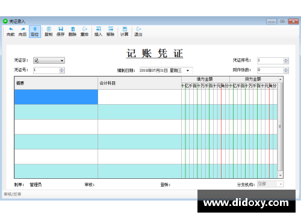301x218 pixels.
Task: Click the 记账凭证 title heading
Action: (x=155, y=54)
